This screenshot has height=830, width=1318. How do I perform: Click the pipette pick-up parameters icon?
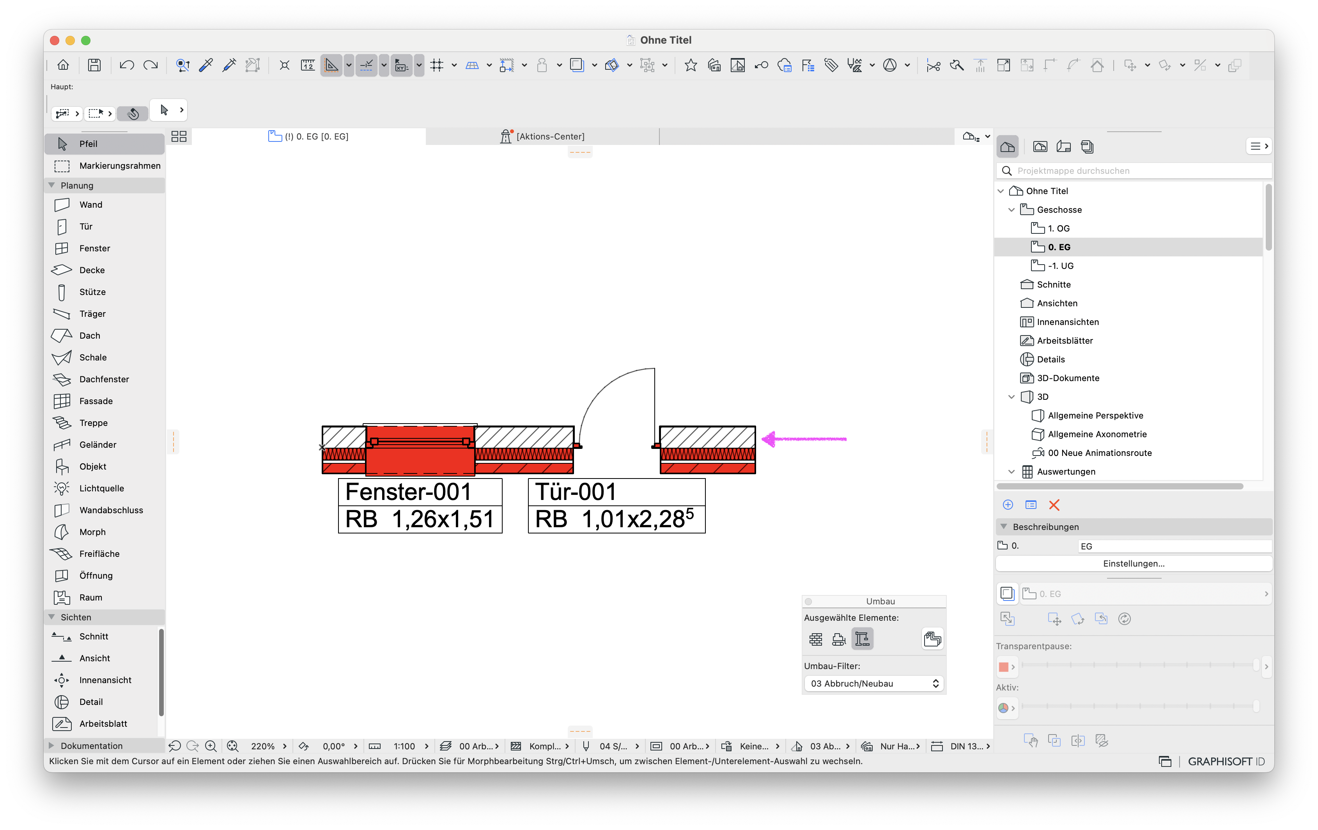[206, 65]
